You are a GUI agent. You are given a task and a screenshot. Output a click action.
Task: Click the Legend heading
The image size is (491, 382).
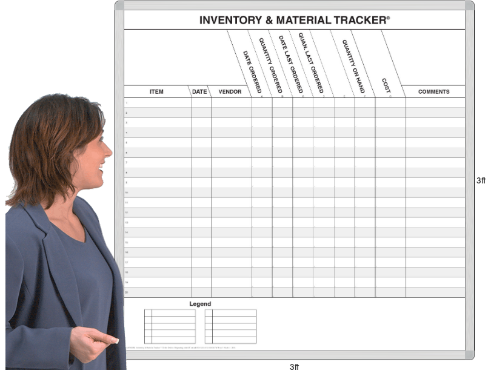click(x=200, y=304)
